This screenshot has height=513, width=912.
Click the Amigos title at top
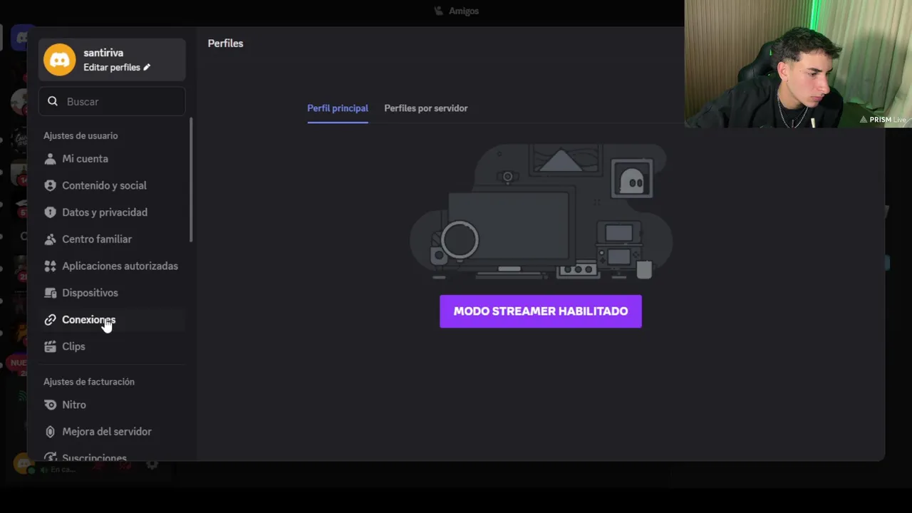464,11
